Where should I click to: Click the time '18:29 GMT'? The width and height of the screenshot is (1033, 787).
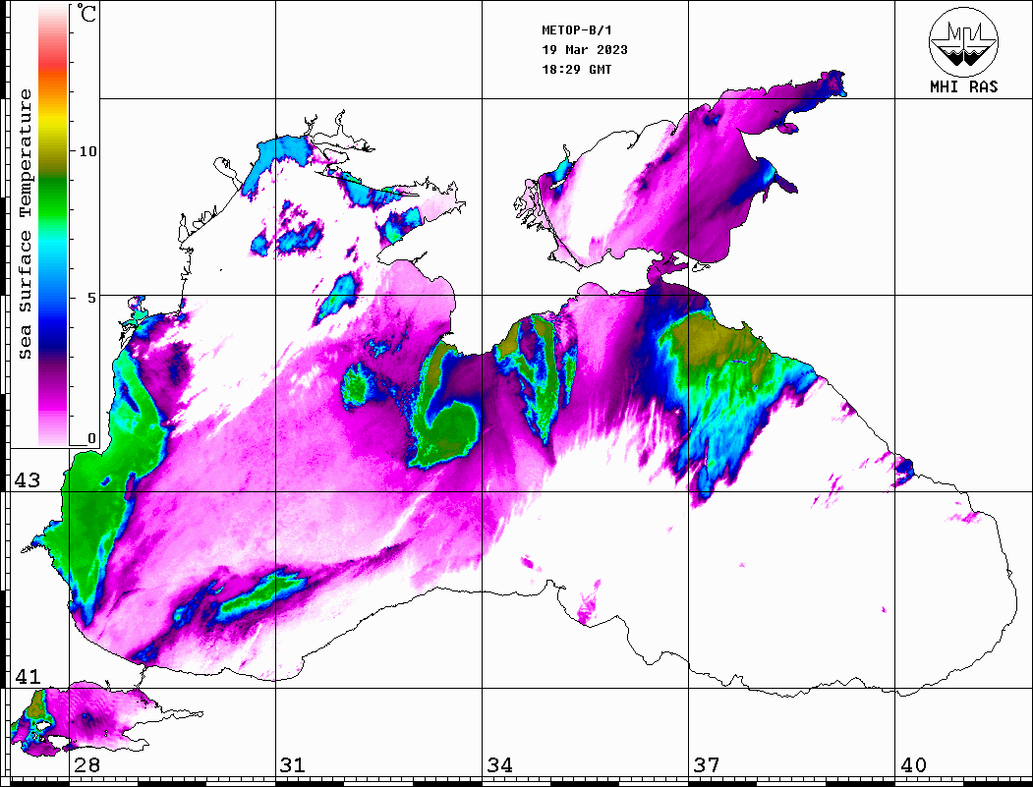(x=576, y=69)
